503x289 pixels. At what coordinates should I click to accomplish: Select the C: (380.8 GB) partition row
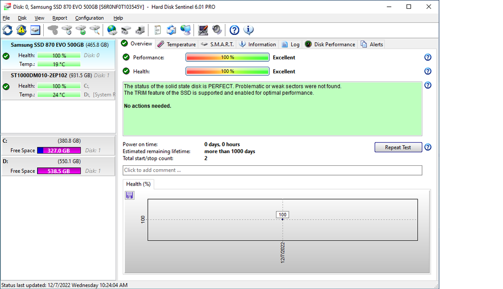(58, 146)
